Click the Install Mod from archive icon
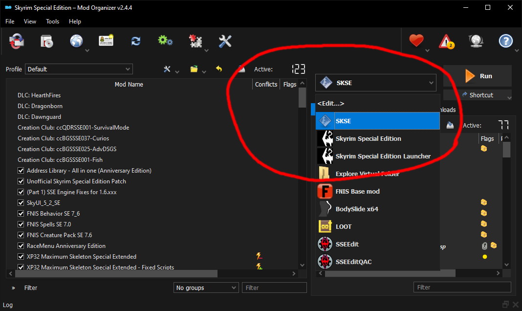This screenshot has width=522, height=311. (46, 41)
